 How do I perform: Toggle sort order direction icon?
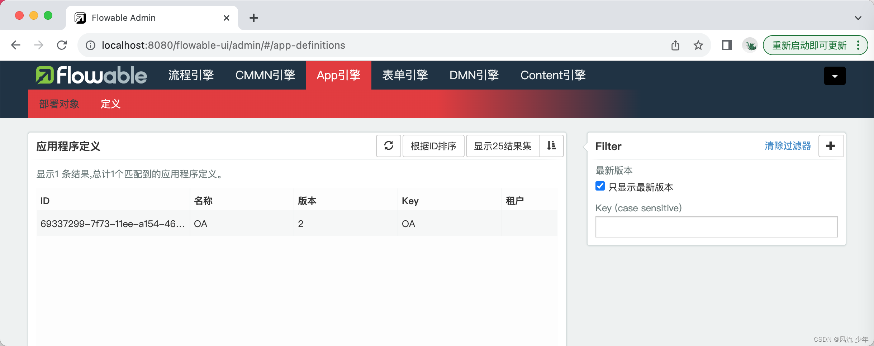pyautogui.click(x=551, y=146)
